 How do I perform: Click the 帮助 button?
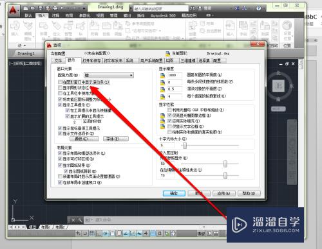click(249, 193)
